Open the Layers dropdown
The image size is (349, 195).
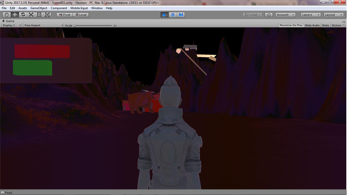(x=311, y=15)
